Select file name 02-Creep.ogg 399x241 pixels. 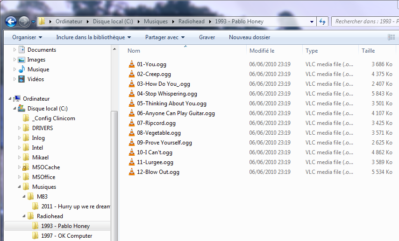coord(154,74)
